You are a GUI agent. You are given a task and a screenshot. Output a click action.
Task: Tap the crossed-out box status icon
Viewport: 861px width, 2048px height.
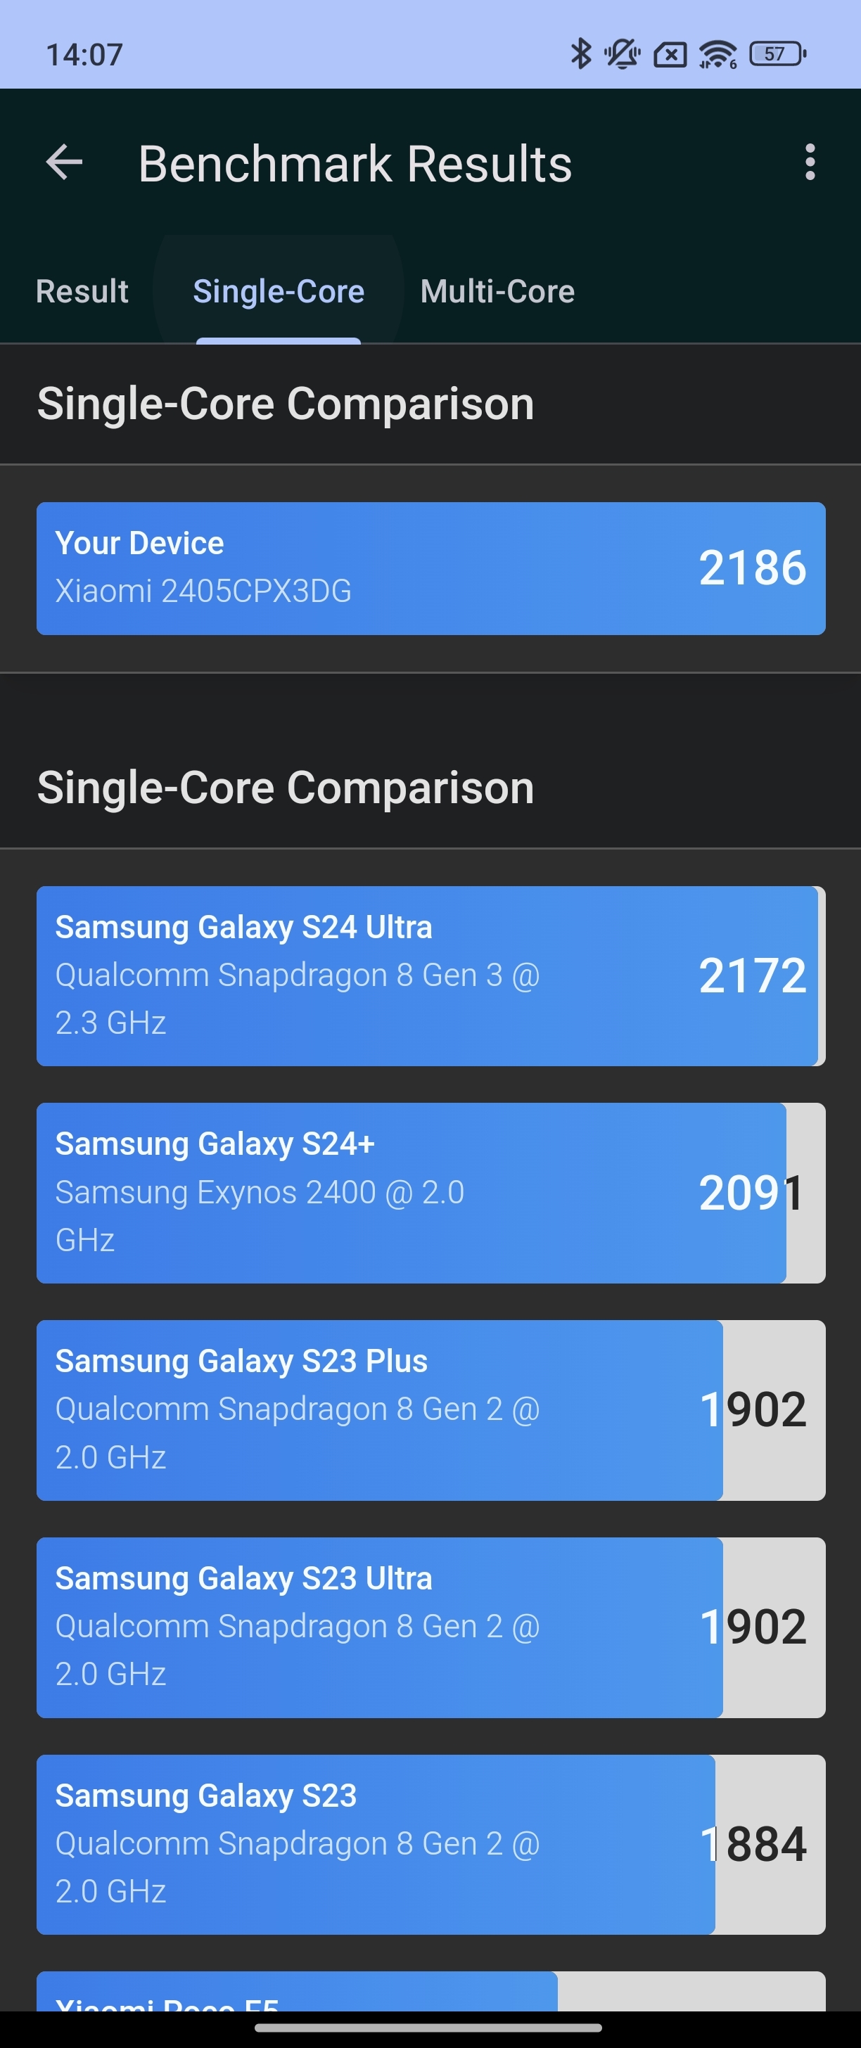point(670,54)
